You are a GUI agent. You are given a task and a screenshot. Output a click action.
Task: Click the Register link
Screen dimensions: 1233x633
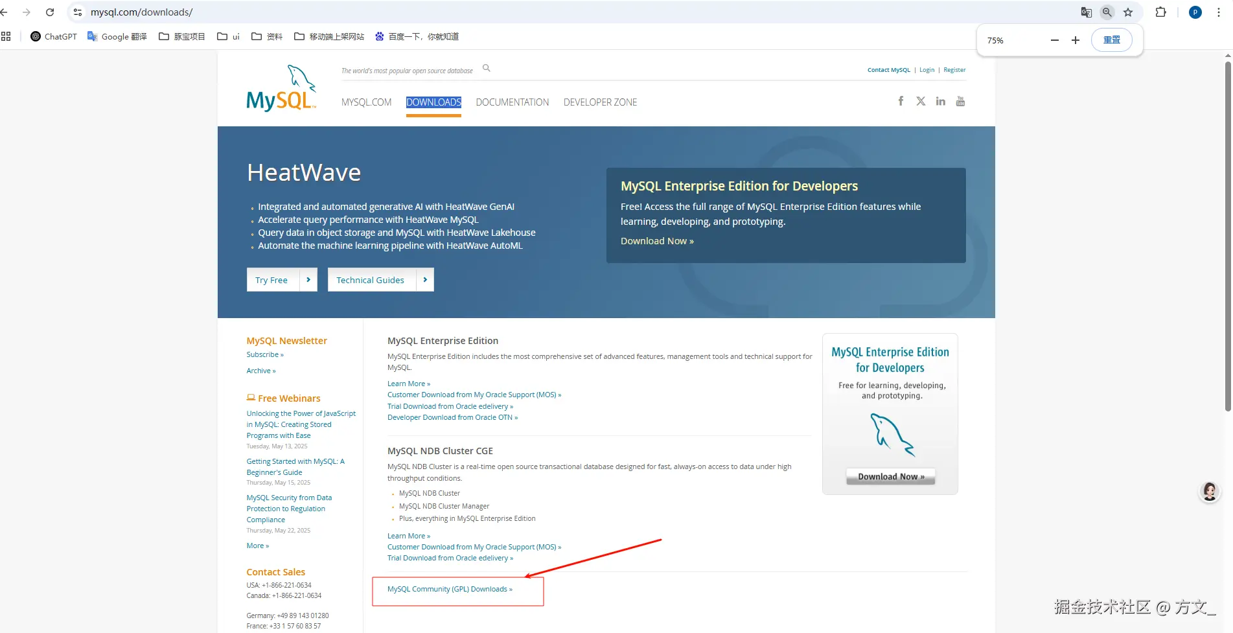[x=954, y=70]
